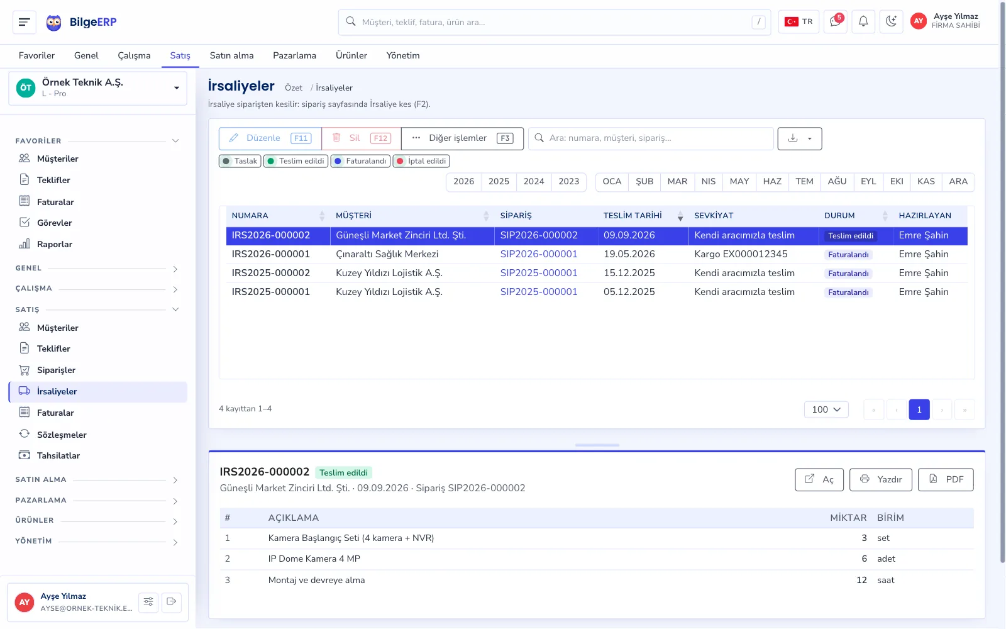Sort the table by Numara column
The height and width of the screenshot is (629, 1006).
(278, 216)
